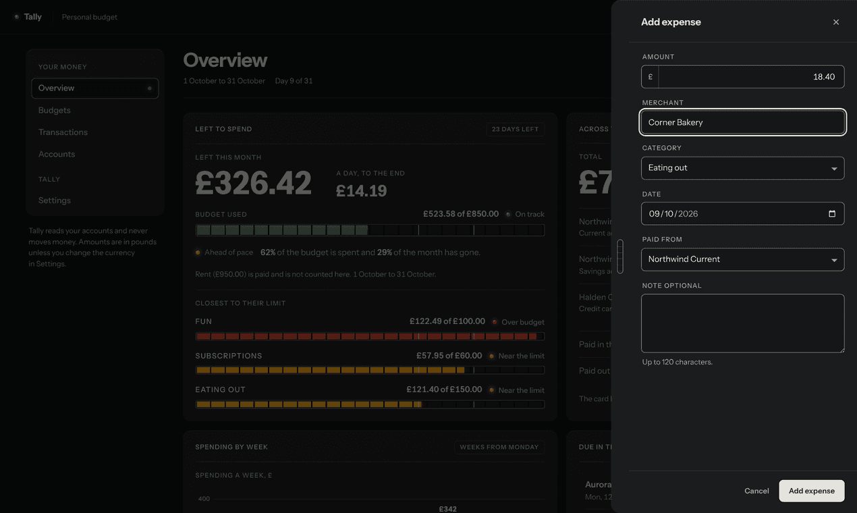Open the date picker calendar icon
This screenshot has height=513, width=857.
(x=832, y=214)
